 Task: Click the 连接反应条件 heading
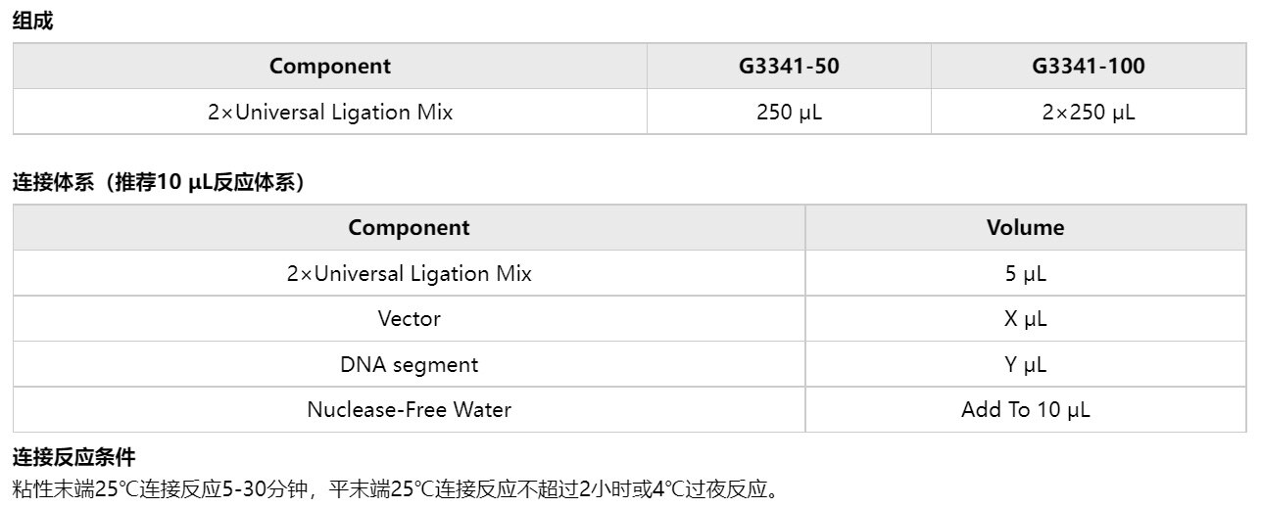click(x=73, y=456)
